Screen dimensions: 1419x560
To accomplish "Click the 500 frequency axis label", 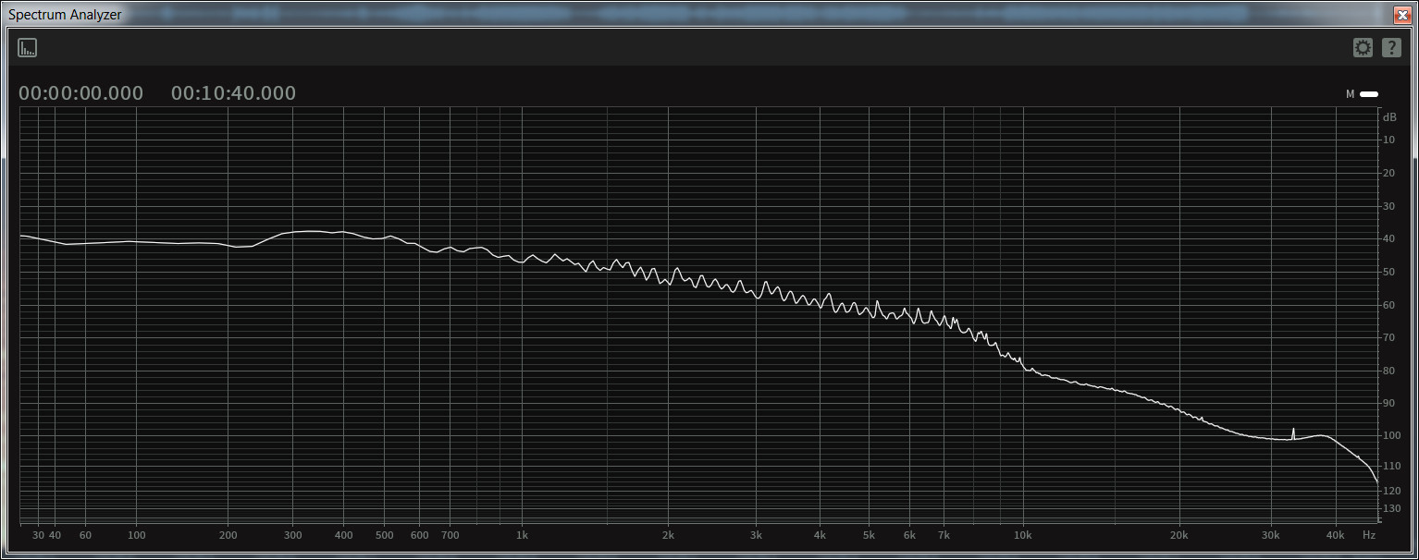I will coord(385,535).
